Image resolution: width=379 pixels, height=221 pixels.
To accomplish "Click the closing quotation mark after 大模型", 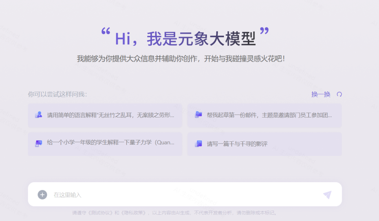I will [x=265, y=32].
